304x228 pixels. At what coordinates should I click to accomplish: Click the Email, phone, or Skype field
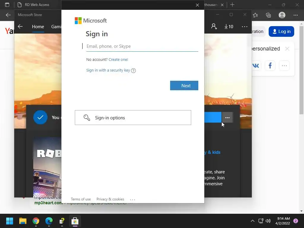pyautogui.click(x=142, y=46)
